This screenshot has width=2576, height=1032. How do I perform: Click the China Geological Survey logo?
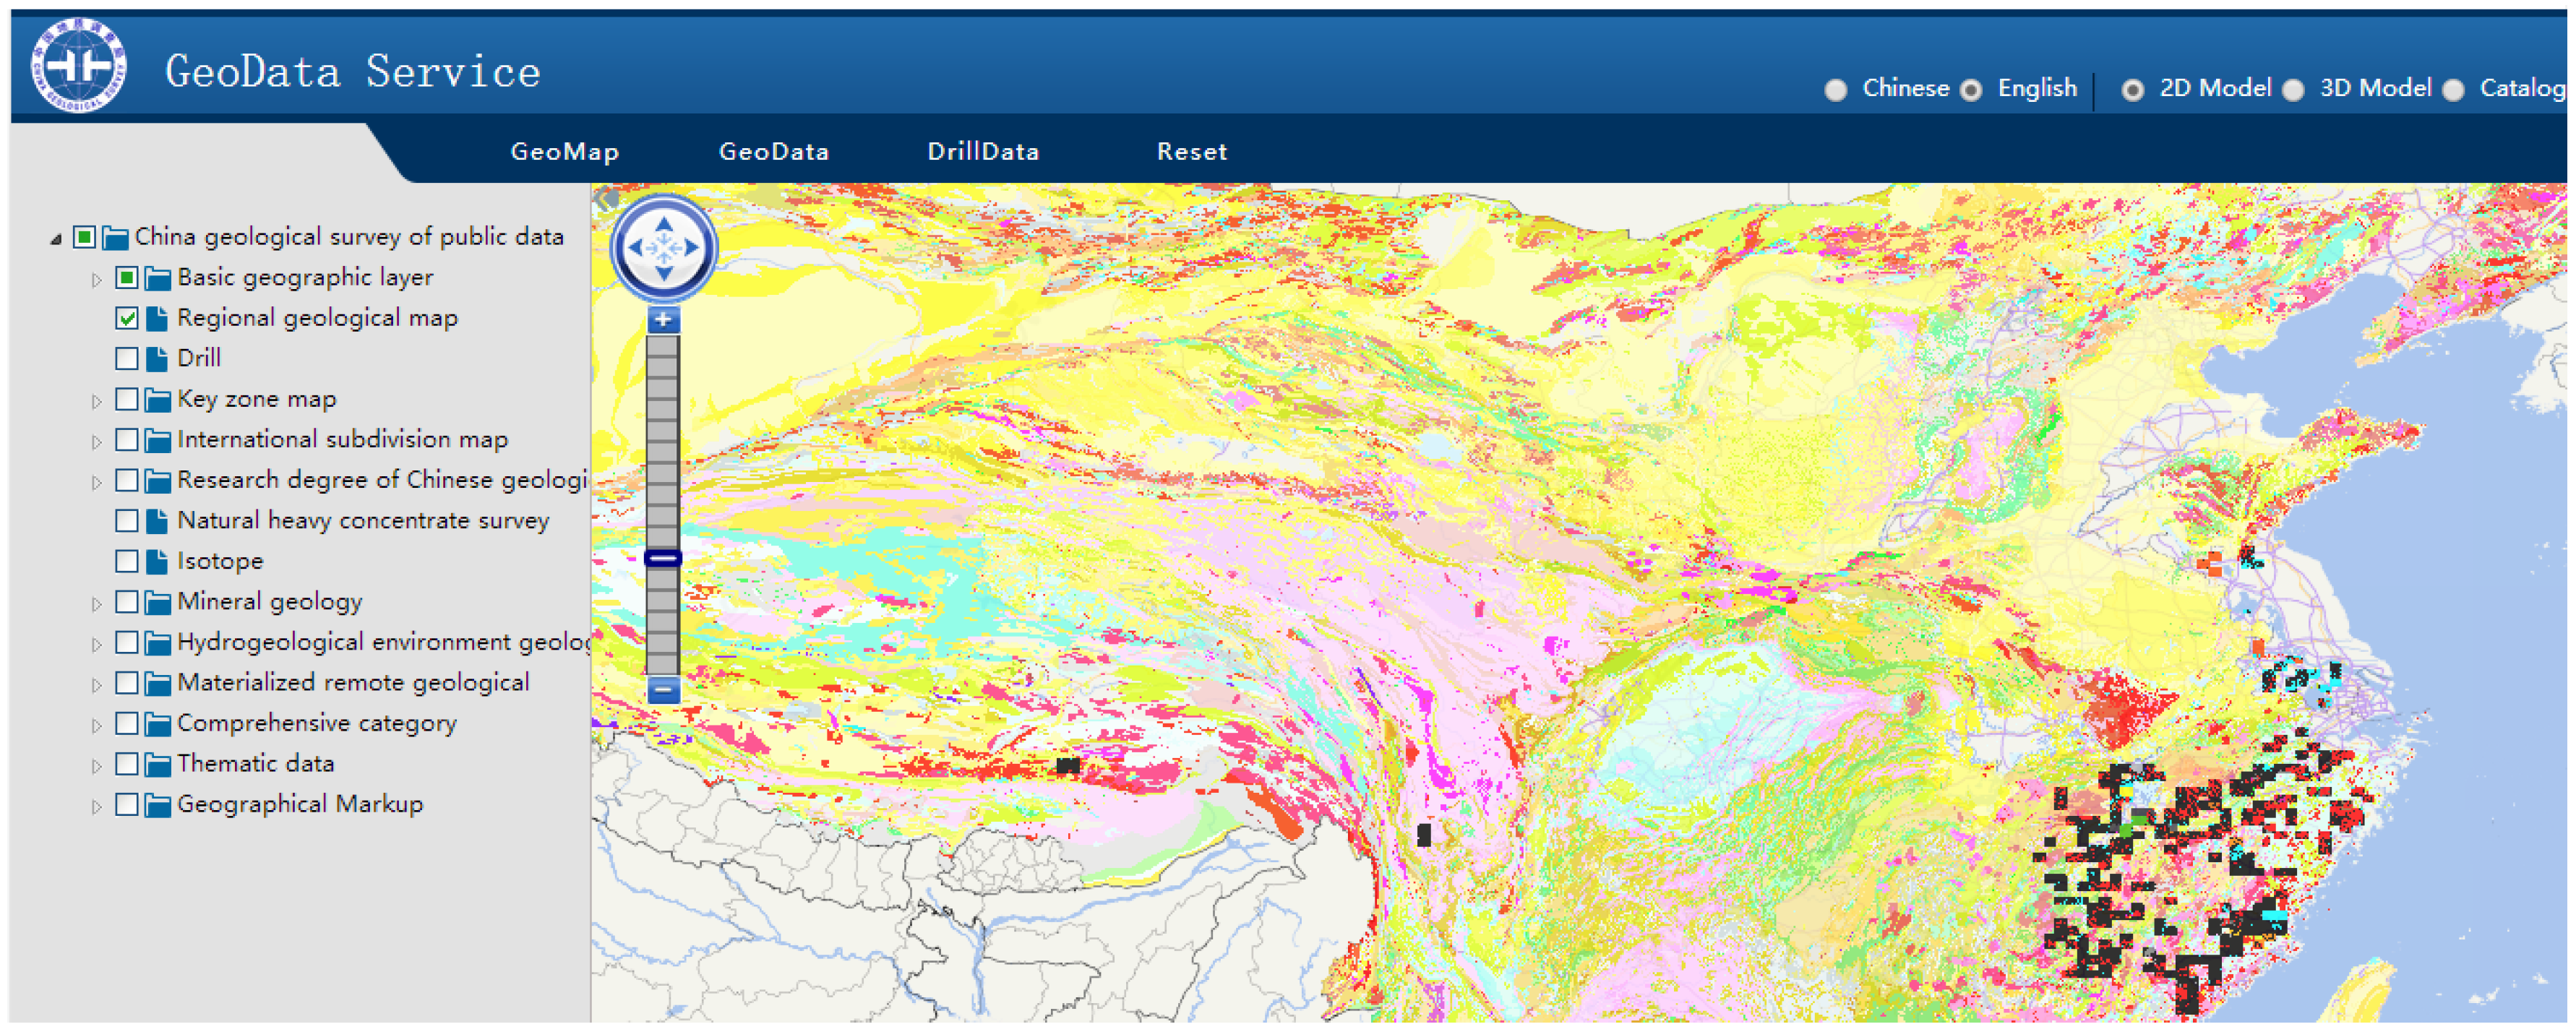(x=78, y=66)
